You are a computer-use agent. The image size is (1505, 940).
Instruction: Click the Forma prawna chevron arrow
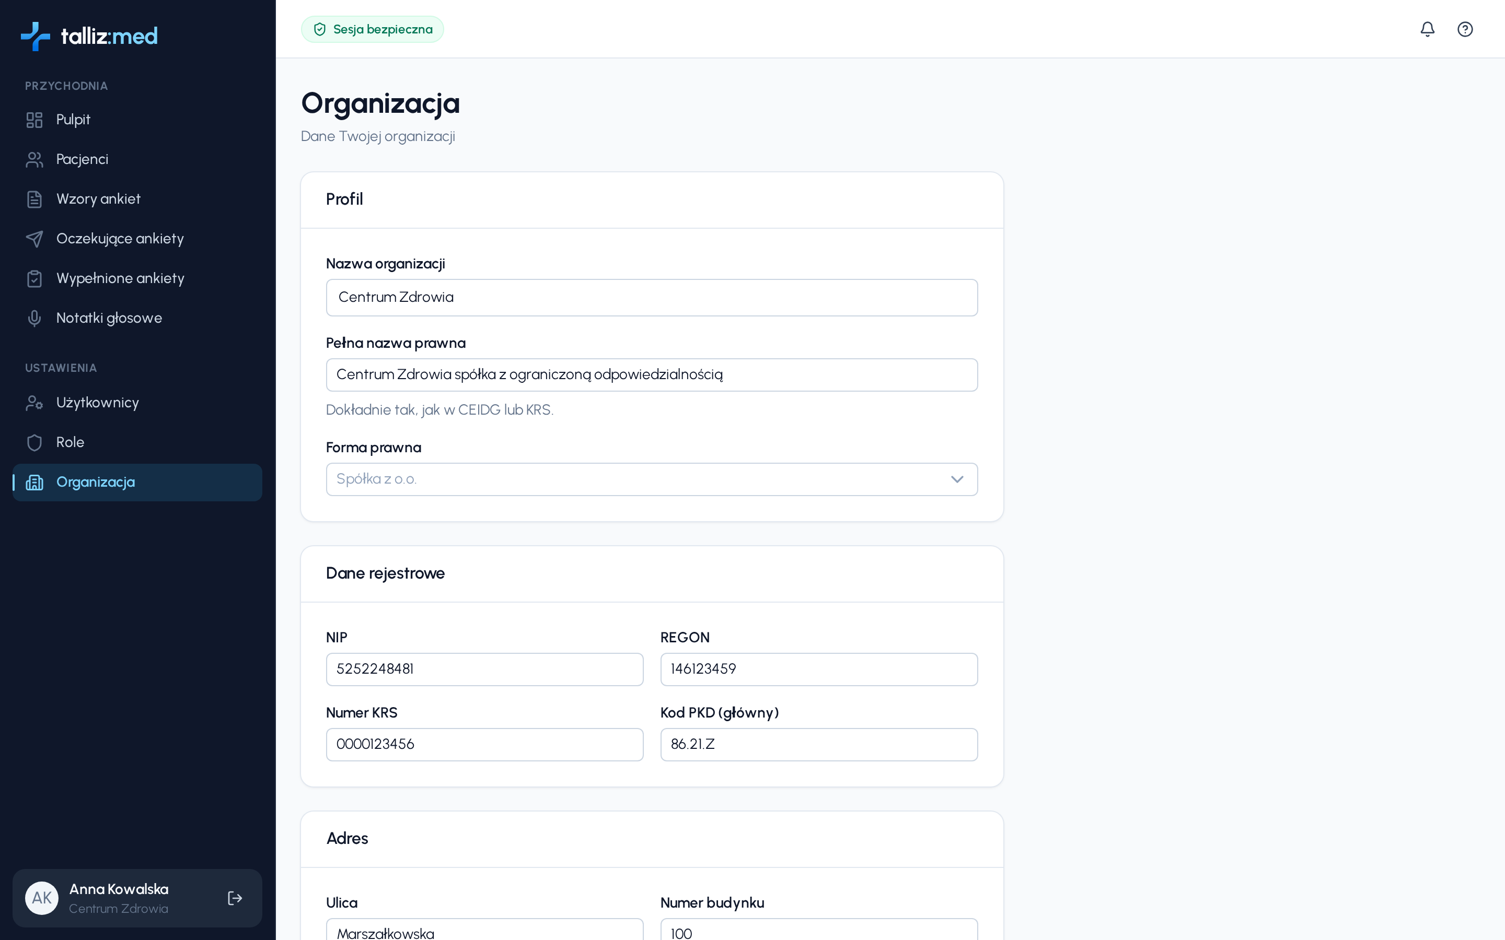point(956,479)
